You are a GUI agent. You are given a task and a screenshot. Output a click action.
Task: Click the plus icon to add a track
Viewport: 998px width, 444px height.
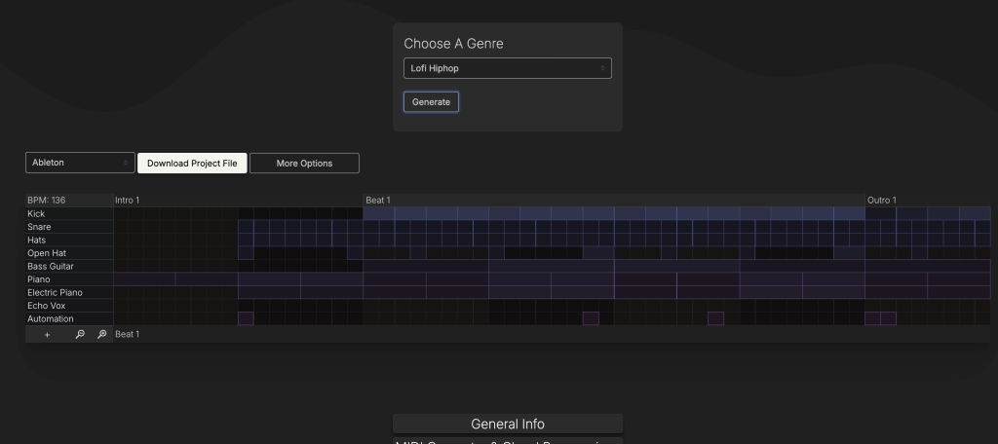tap(47, 335)
